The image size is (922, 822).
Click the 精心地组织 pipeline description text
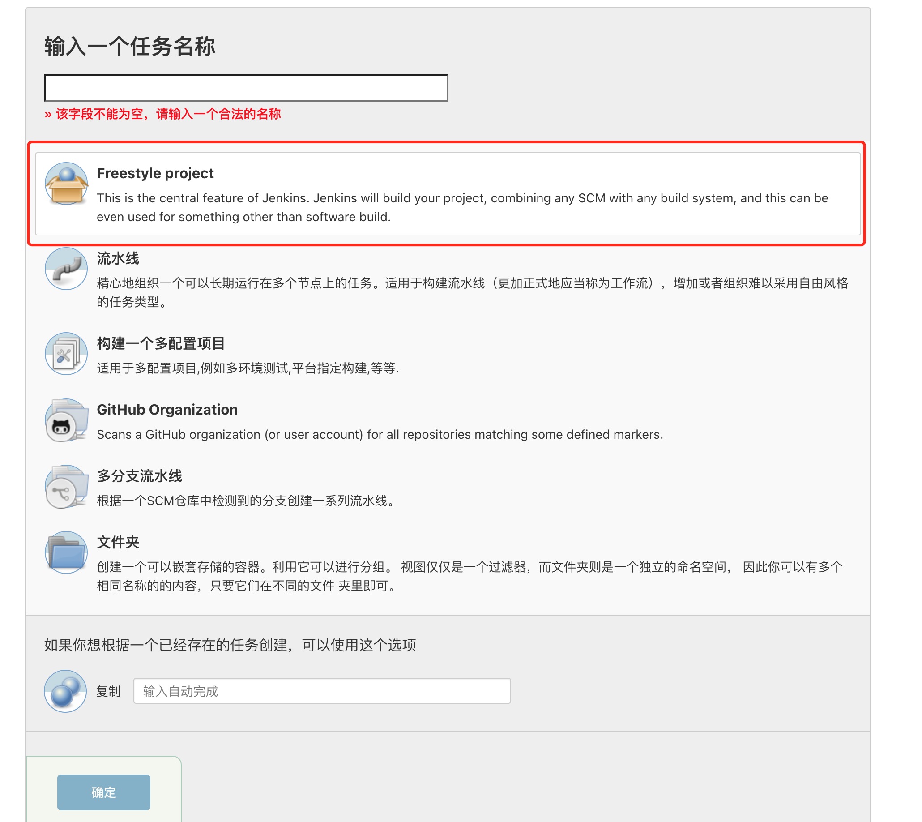coord(473,293)
